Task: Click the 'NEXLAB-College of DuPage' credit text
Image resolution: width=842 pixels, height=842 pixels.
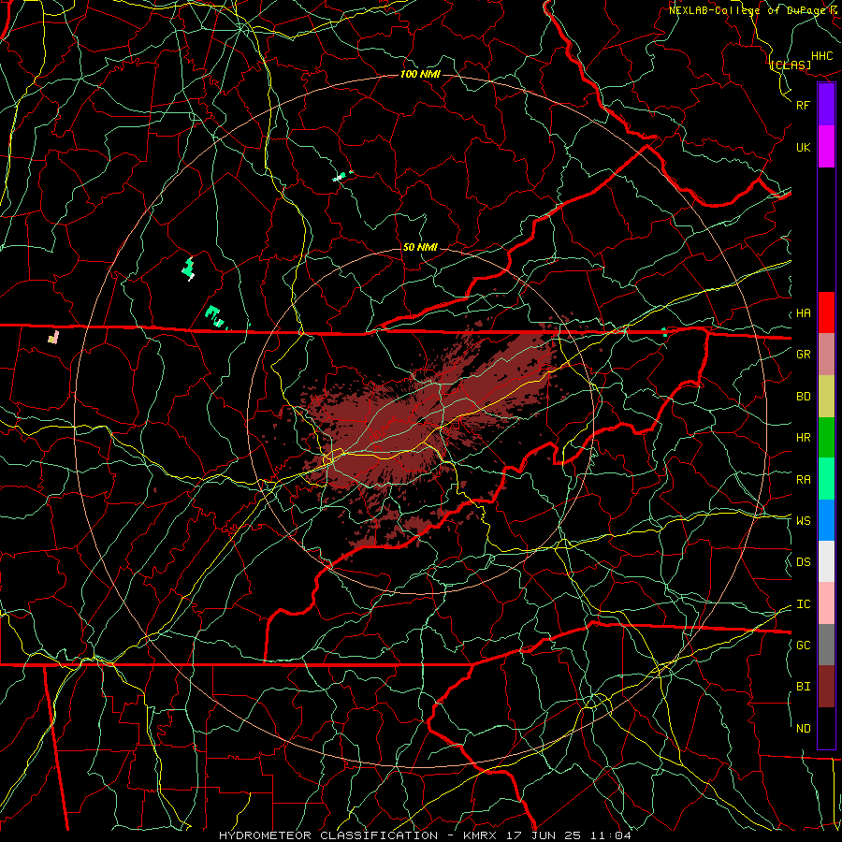Action: (x=748, y=10)
